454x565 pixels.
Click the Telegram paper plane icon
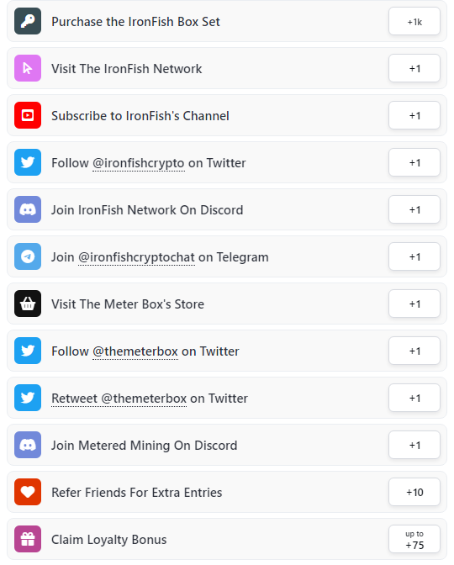pos(28,256)
